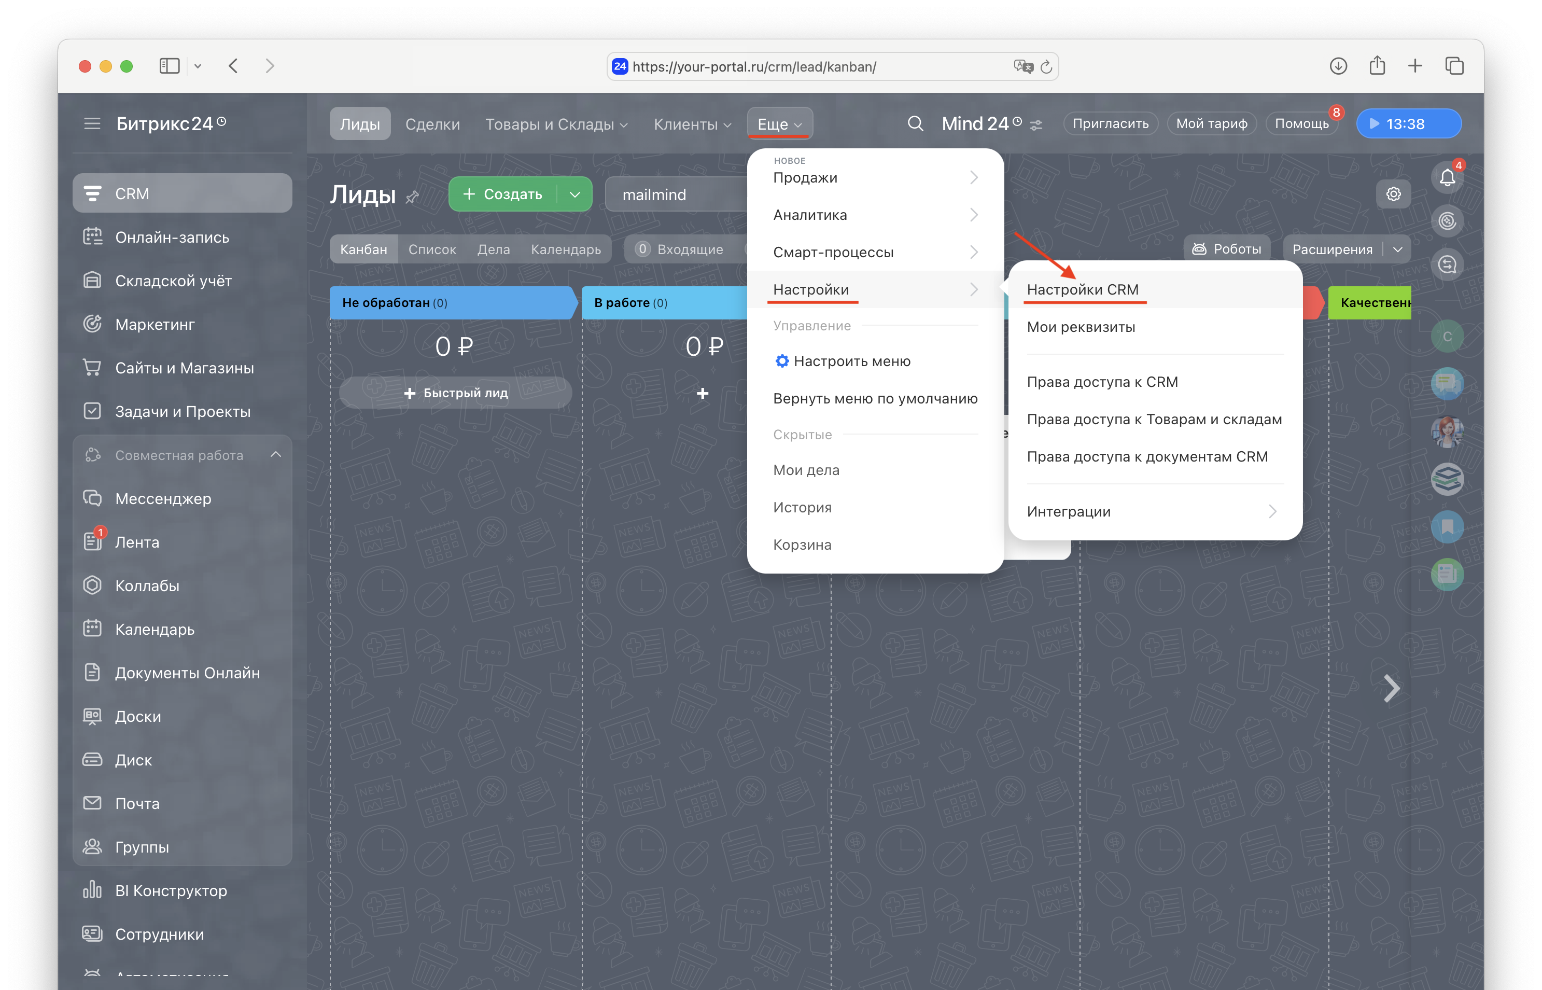This screenshot has width=1542, height=990.
Task: Choose Права доступа к CRM
Action: tap(1102, 381)
